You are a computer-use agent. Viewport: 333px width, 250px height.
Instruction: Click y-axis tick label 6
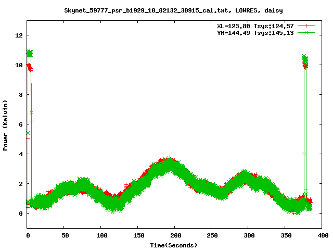(x=21, y=124)
